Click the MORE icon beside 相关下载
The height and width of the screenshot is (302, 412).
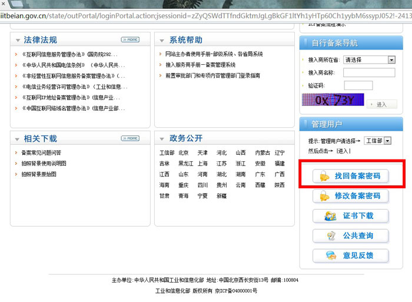(130, 138)
